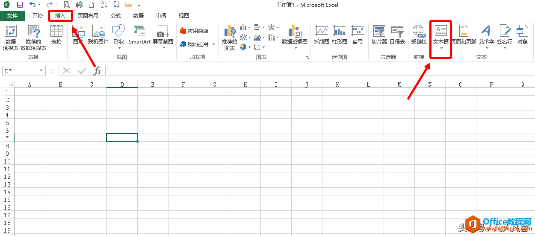Click 页眉和页脚 header and footer
The image size is (535, 236).
tap(464, 35)
